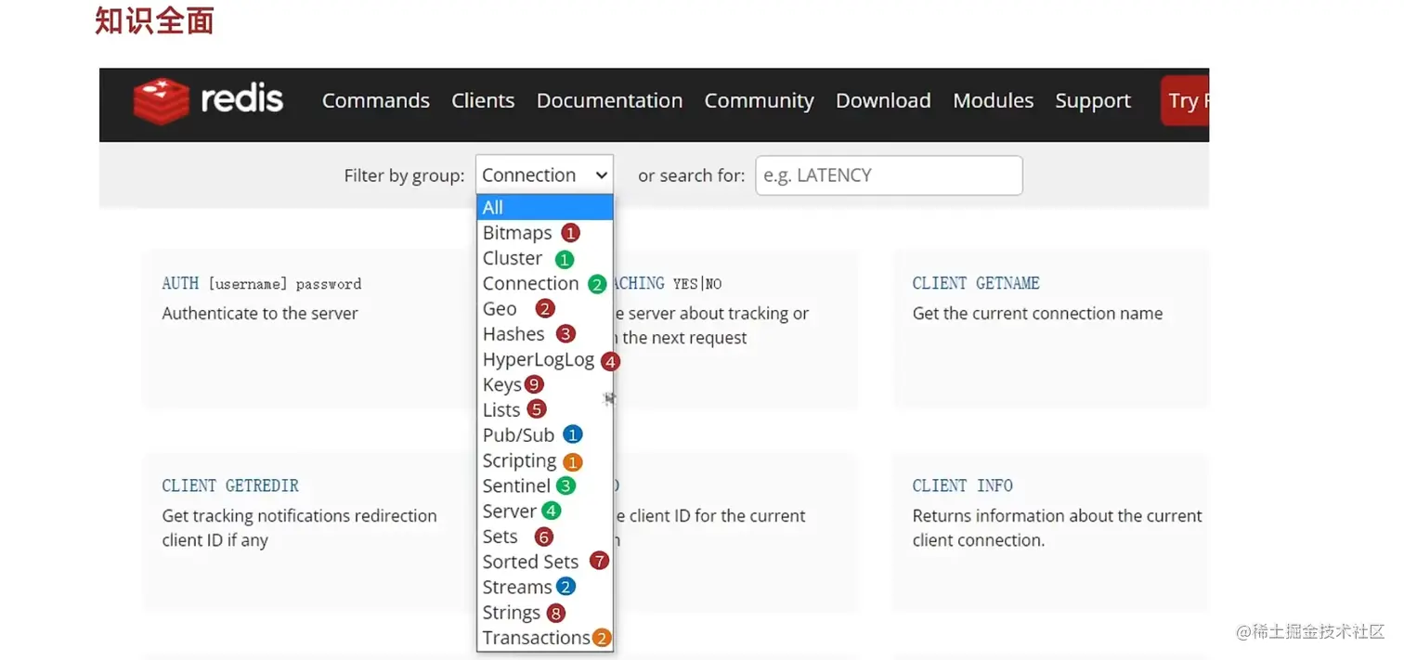Open the Support nav link
The image size is (1404, 660).
(1093, 100)
